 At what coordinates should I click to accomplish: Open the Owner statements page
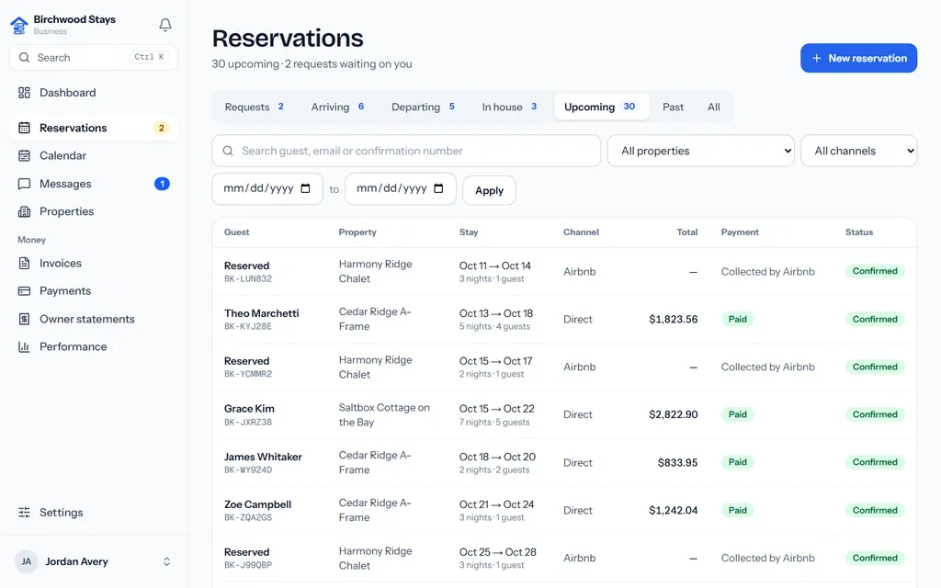tap(94, 319)
